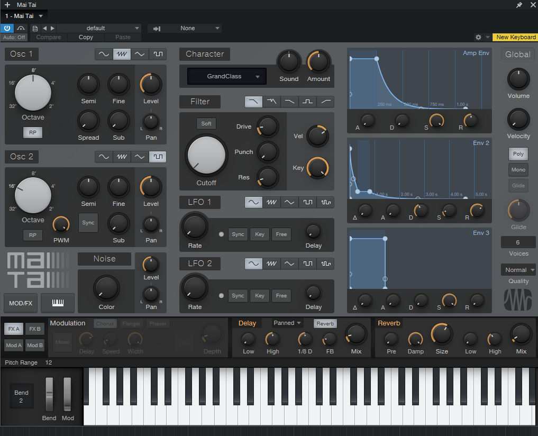538x436 pixels.
Task: Toggle the plugin power activate button
Action: [x=7, y=28]
